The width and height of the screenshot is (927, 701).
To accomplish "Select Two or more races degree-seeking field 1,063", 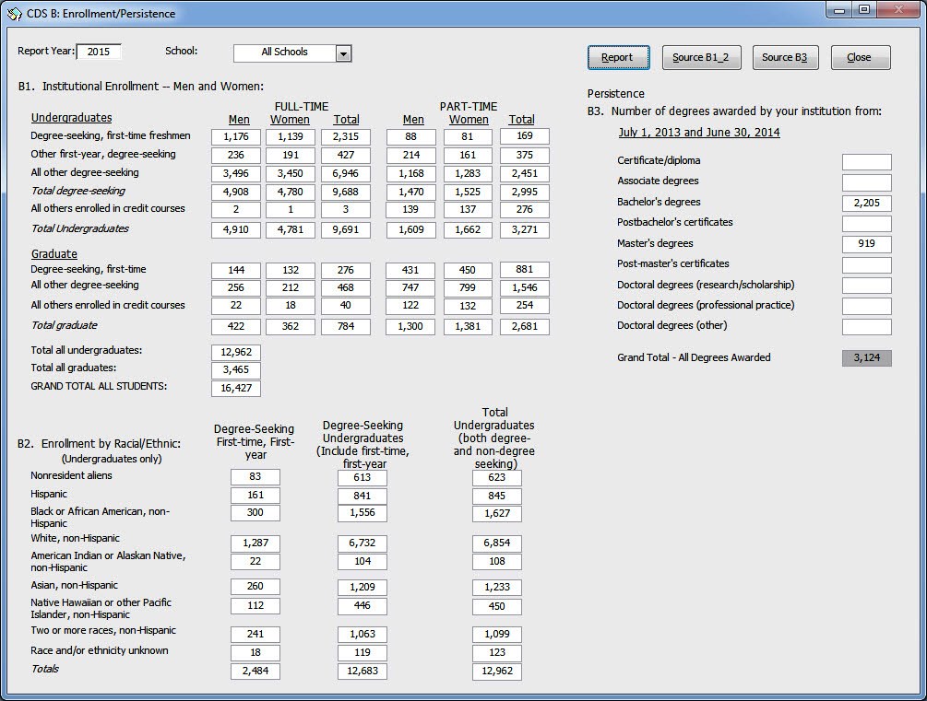I will coord(362,635).
